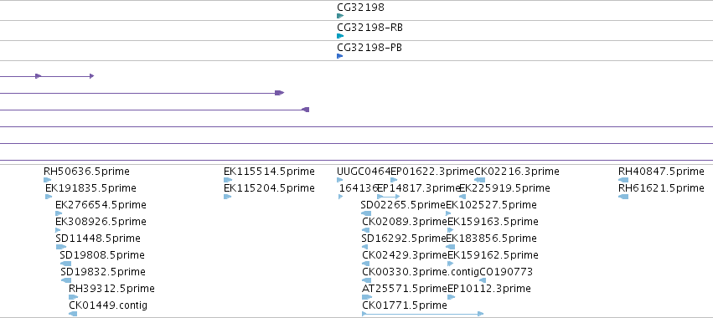
Task: Select CK02089.3prime EST label
Action: coord(405,222)
